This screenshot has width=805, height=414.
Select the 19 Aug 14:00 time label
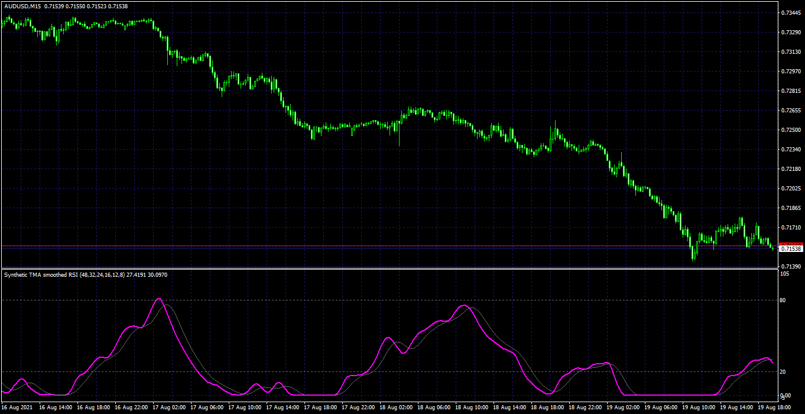(736, 407)
